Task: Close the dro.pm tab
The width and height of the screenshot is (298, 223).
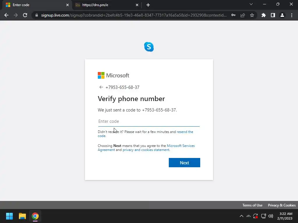Action: pyautogui.click(x=137, y=5)
